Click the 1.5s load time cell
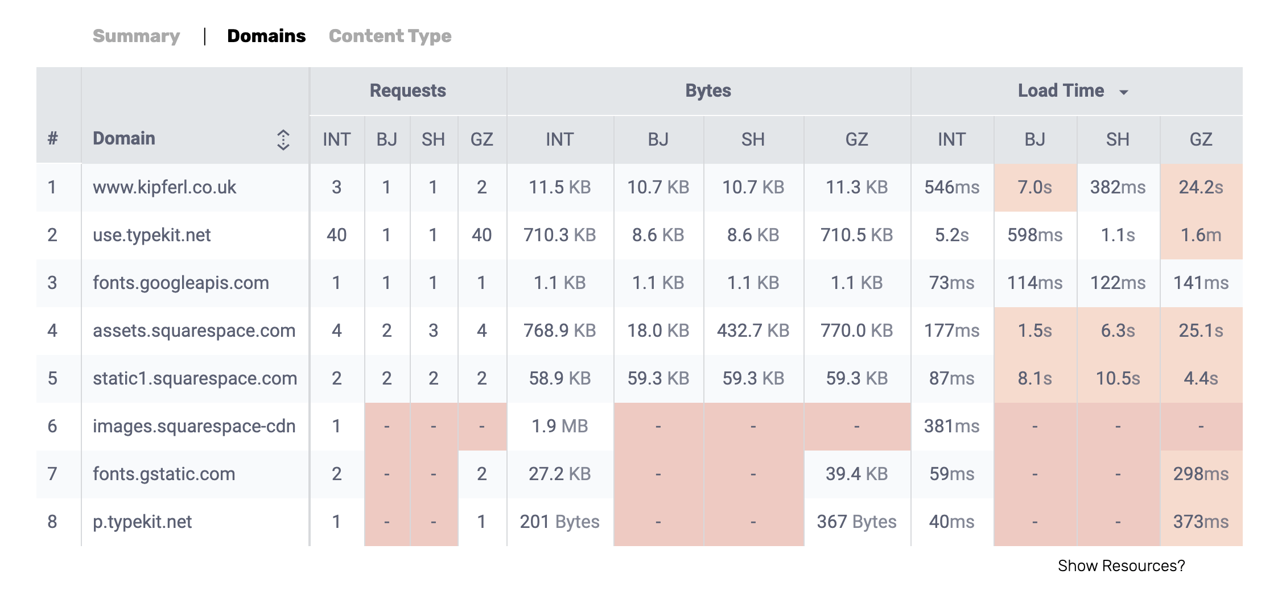This screenshot has height=603, width=1286. tap(1035, 331)
